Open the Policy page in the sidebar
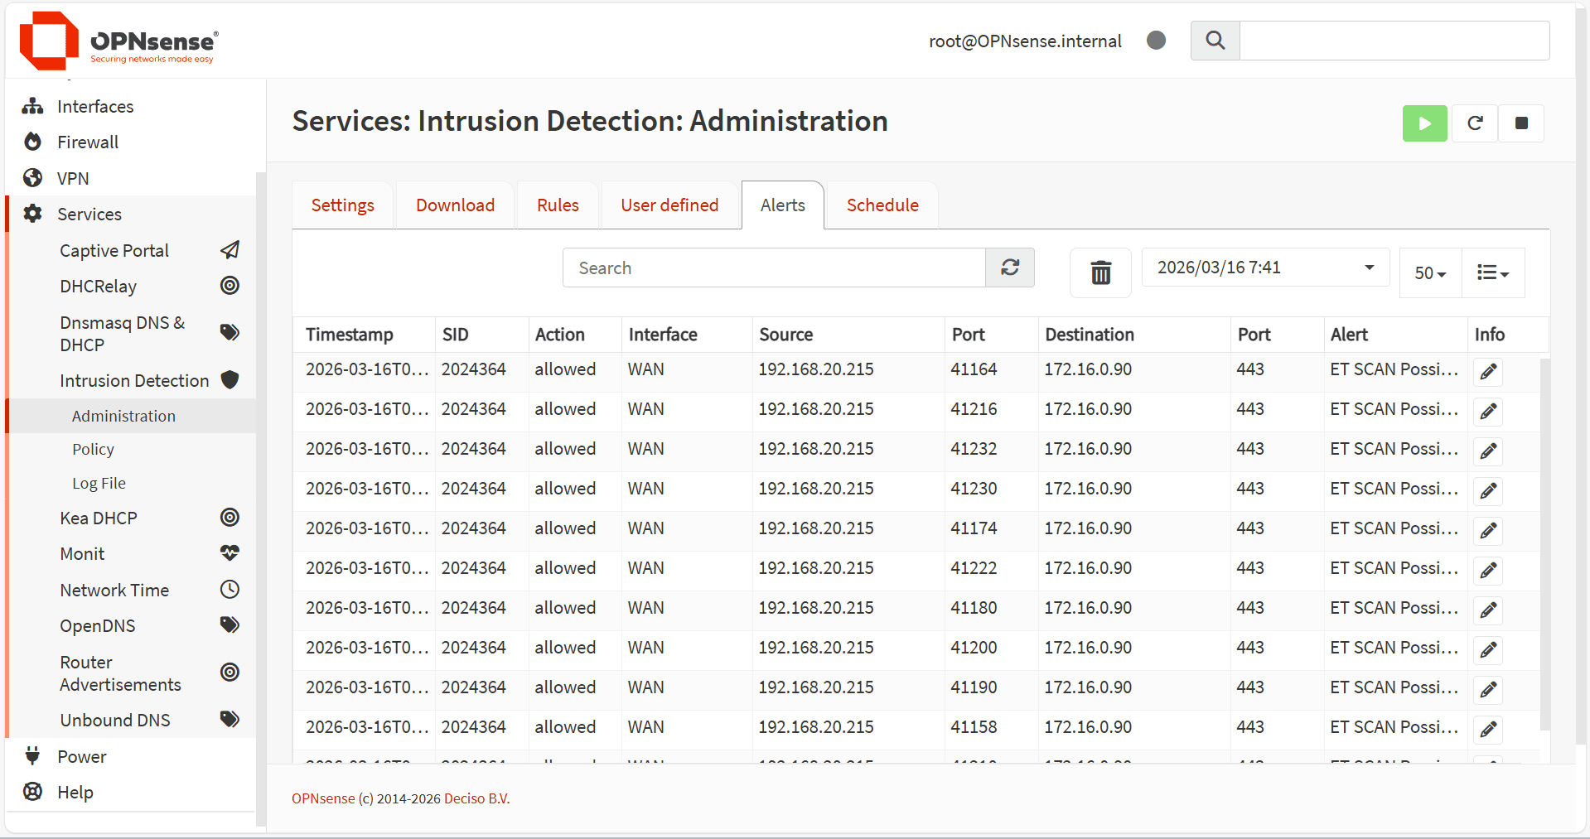The image size is (1590, 839). [93, 450]
